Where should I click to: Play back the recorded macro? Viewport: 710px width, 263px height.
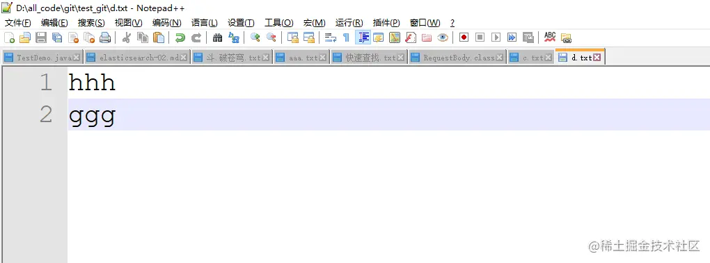click(x=496, y=37)
